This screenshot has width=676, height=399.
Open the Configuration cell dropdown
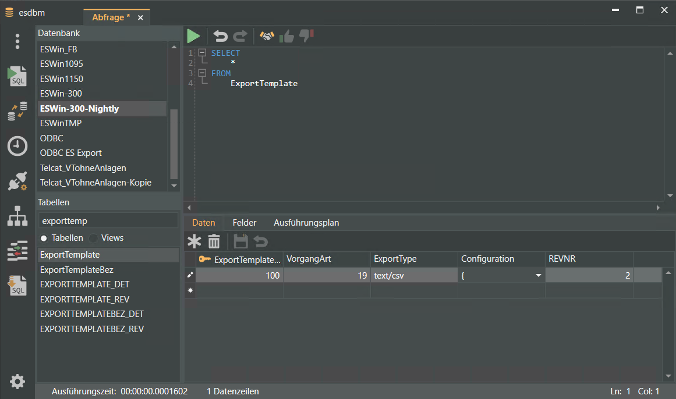tap(539, 276)
